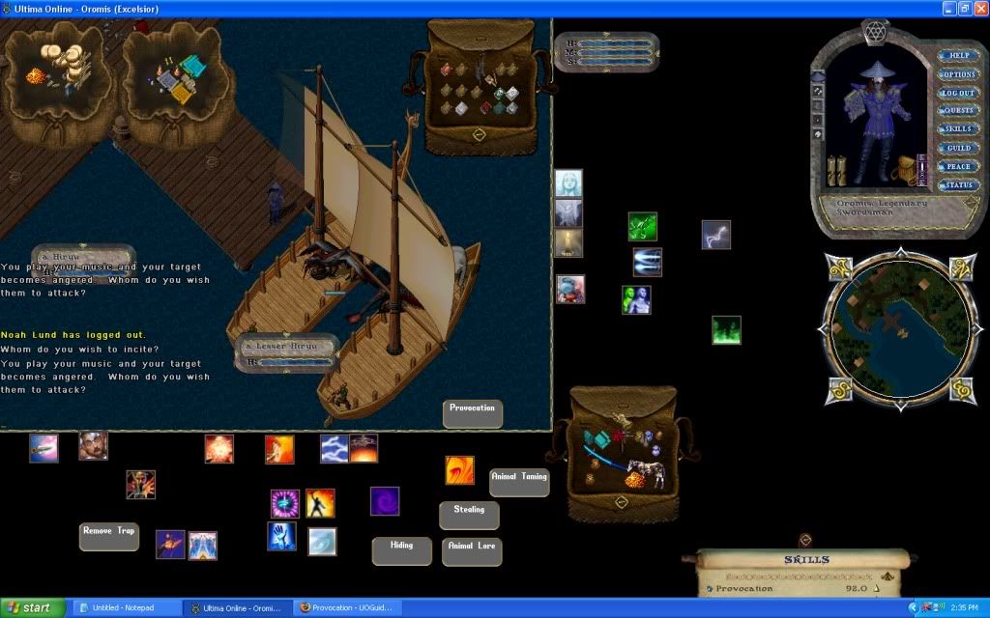This screenshot has width=990, height=618.
Task: Open the scrolls on the paperdoll
Action: [837, 170]
